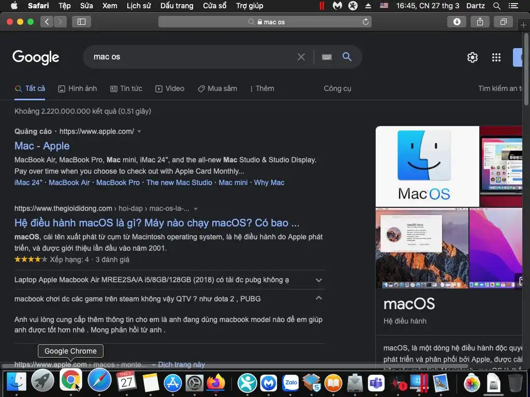
Task: Open Trợ giúp menu
Action: coord(249,6)
